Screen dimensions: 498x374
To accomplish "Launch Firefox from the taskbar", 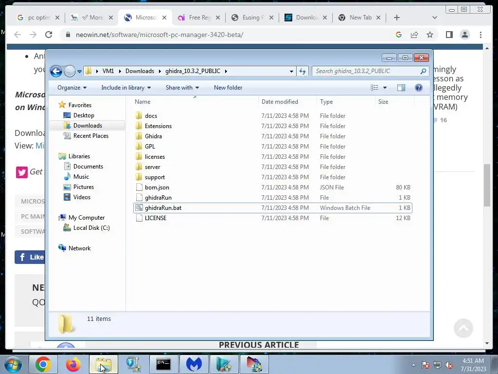I will pyautogui.click(x=73, y=364).
